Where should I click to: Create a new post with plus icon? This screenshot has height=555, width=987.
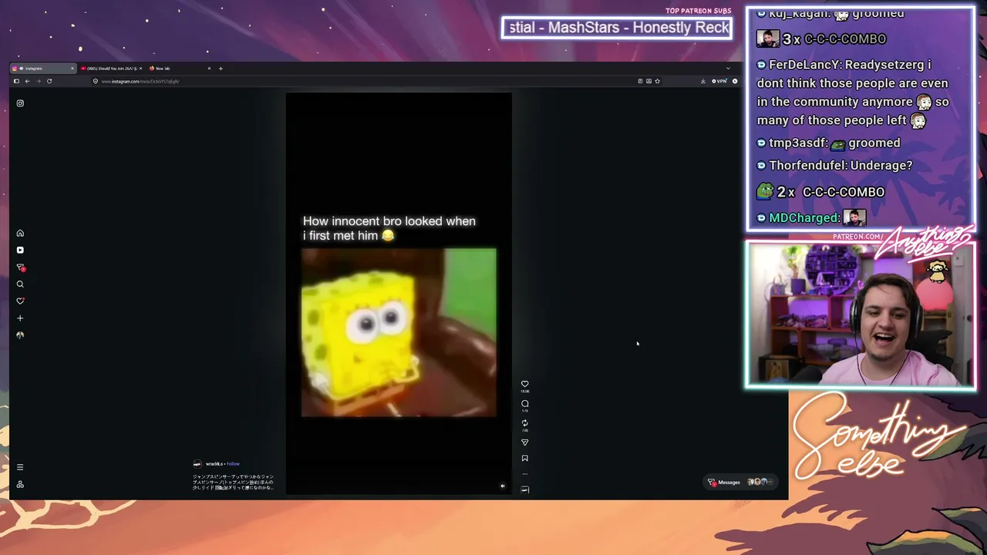[20, 318]
